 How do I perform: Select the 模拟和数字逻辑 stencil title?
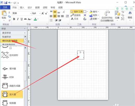pyautogui.click(x=12, y=41)
